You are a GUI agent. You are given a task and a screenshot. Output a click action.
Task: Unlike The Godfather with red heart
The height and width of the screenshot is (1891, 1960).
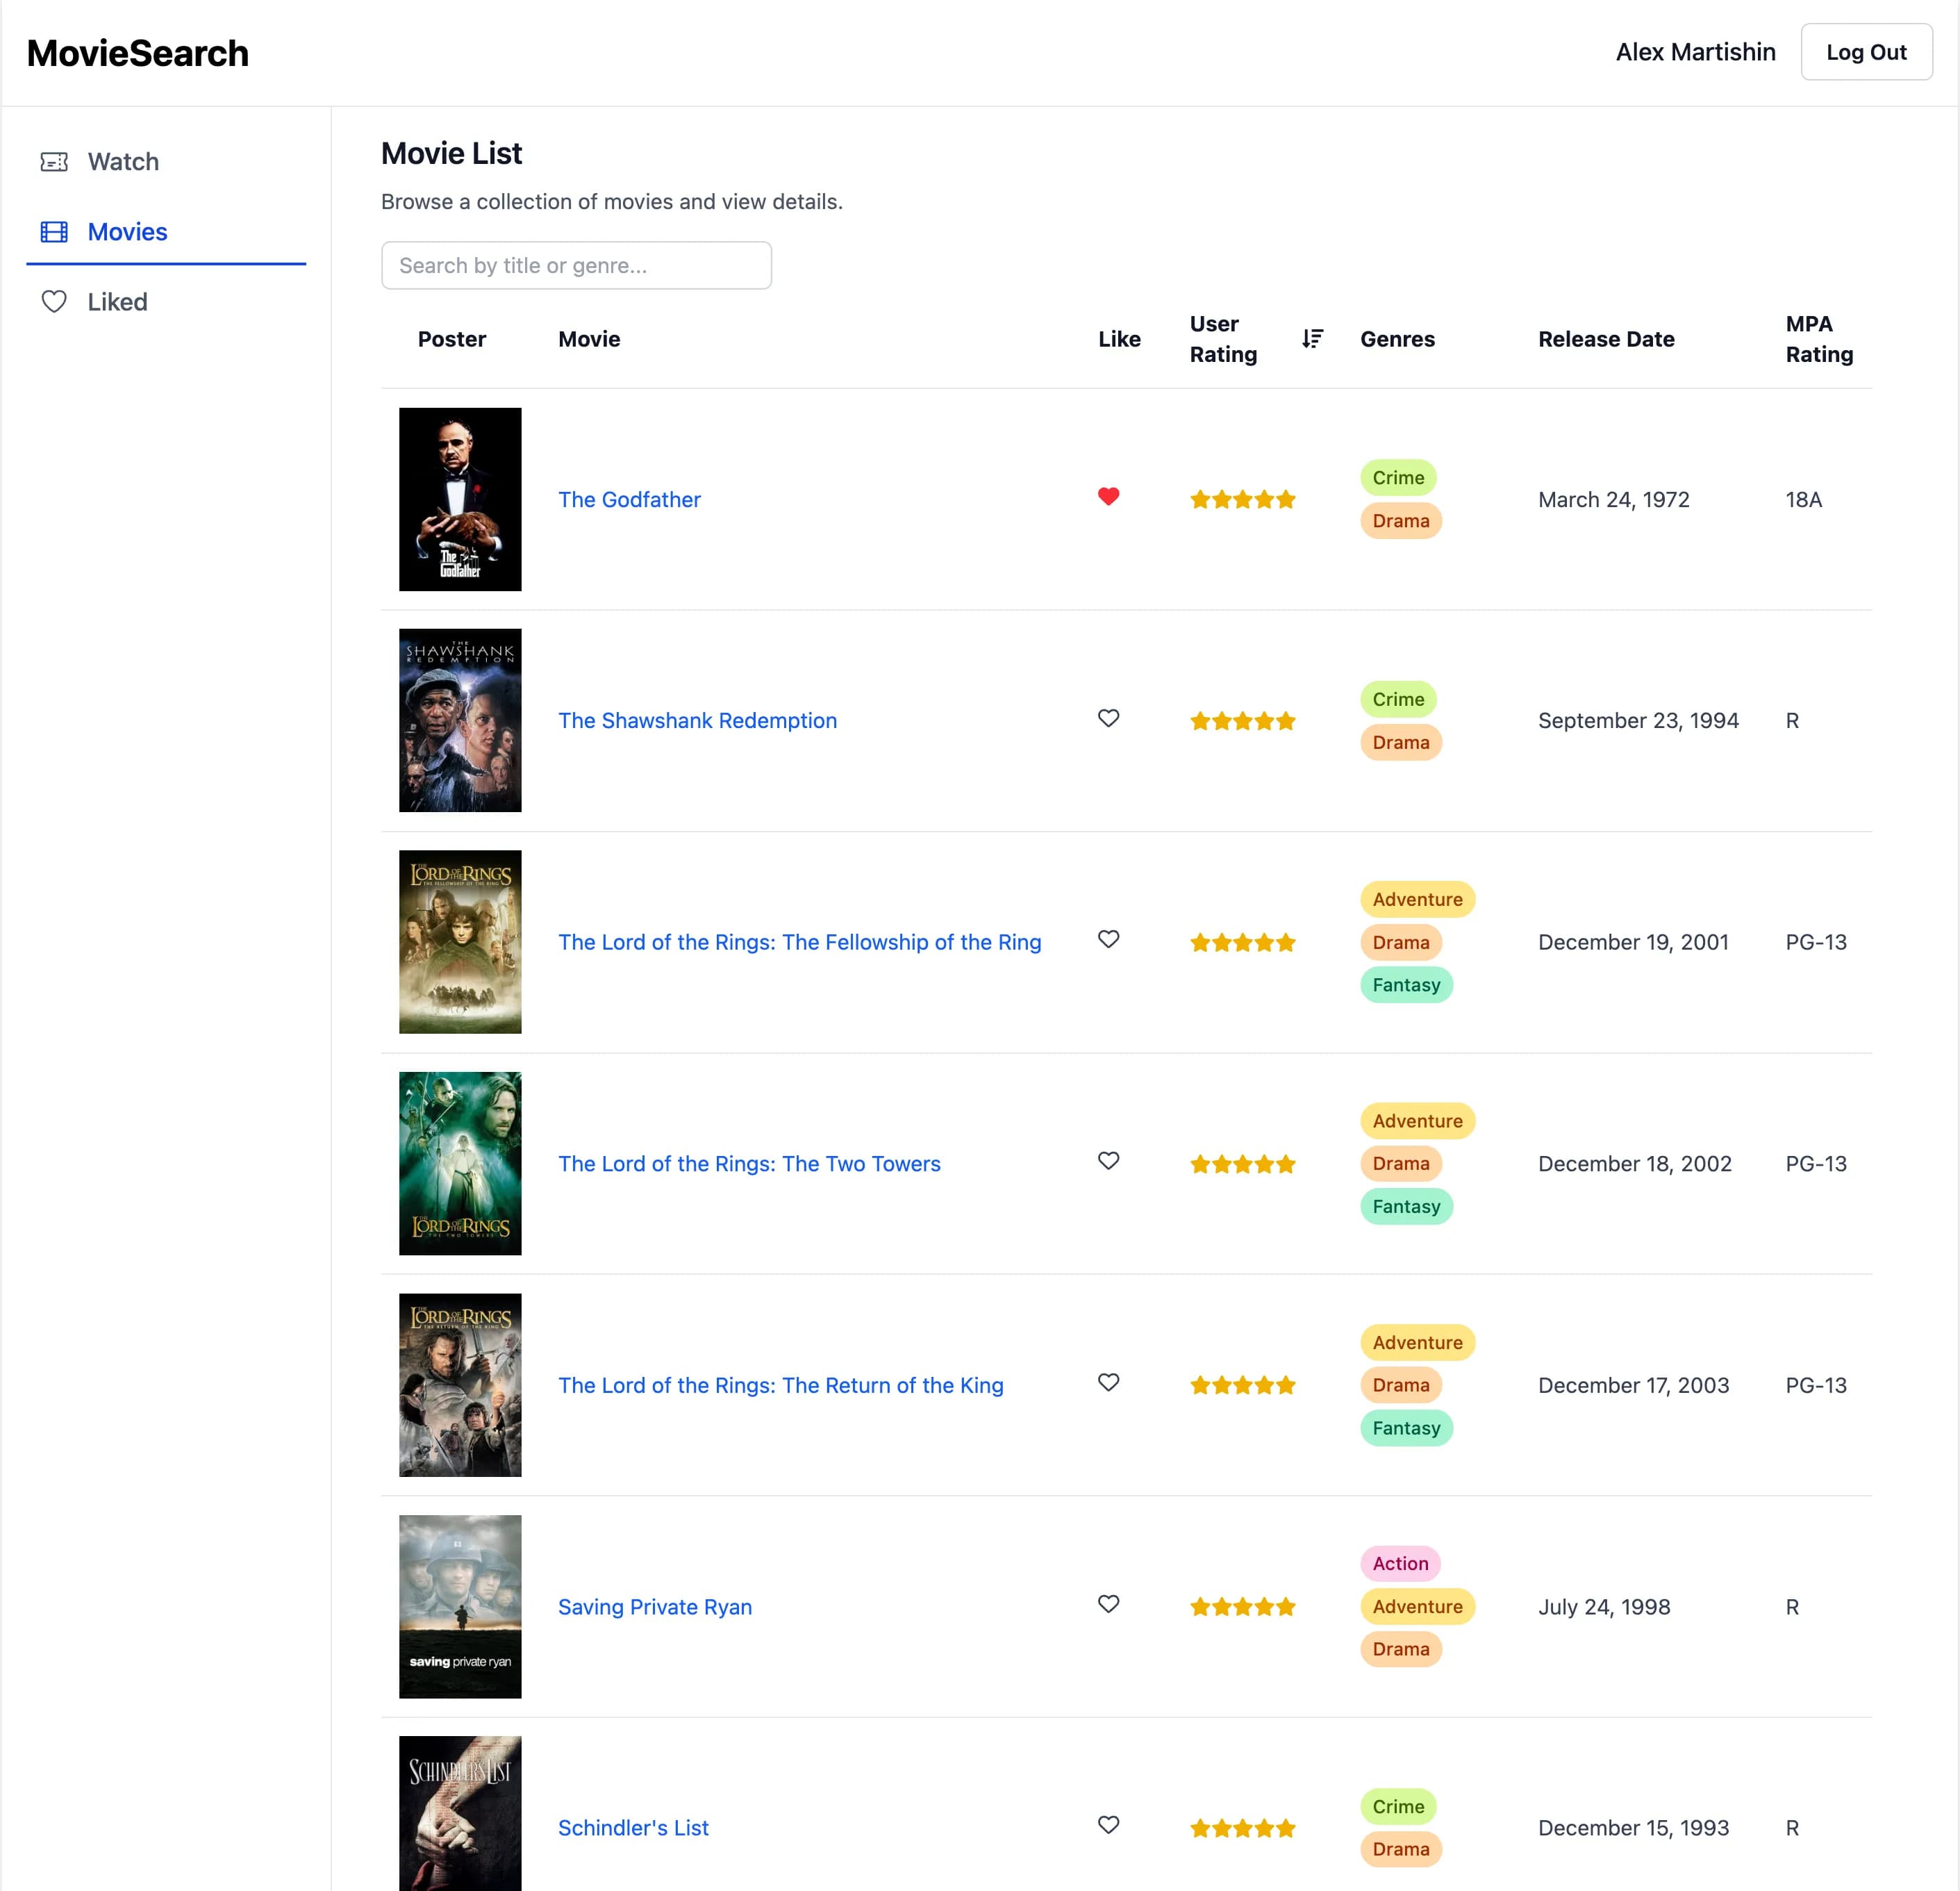tap(1108, 497)
